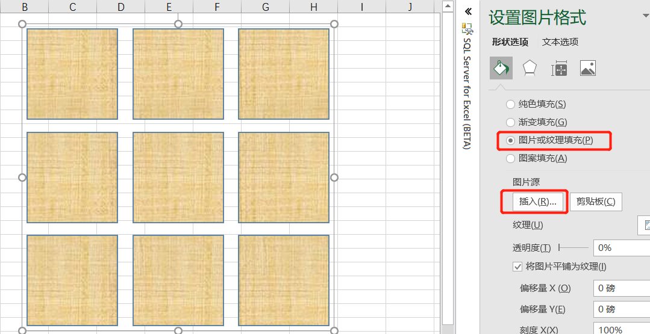Image resolution: width=650 pixels, height=334 pixels.
Task: Click the 刻度 X 100% field
Action: [622, 329]
